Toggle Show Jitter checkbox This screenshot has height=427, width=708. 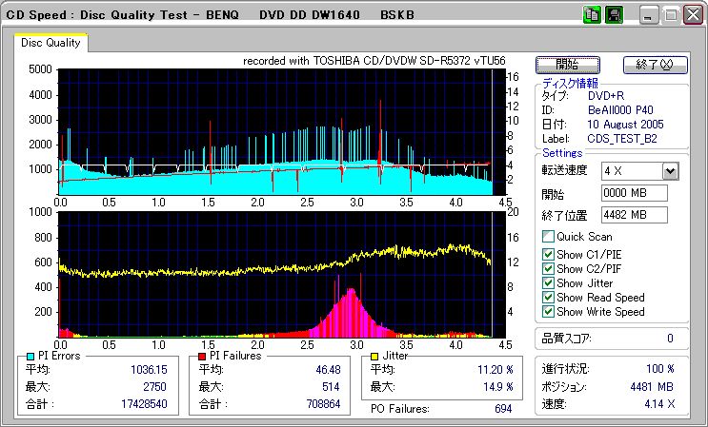548,282
